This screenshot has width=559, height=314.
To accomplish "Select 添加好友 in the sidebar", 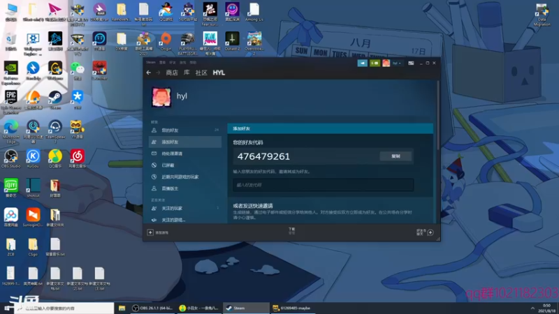I will [x=185, y=142].
